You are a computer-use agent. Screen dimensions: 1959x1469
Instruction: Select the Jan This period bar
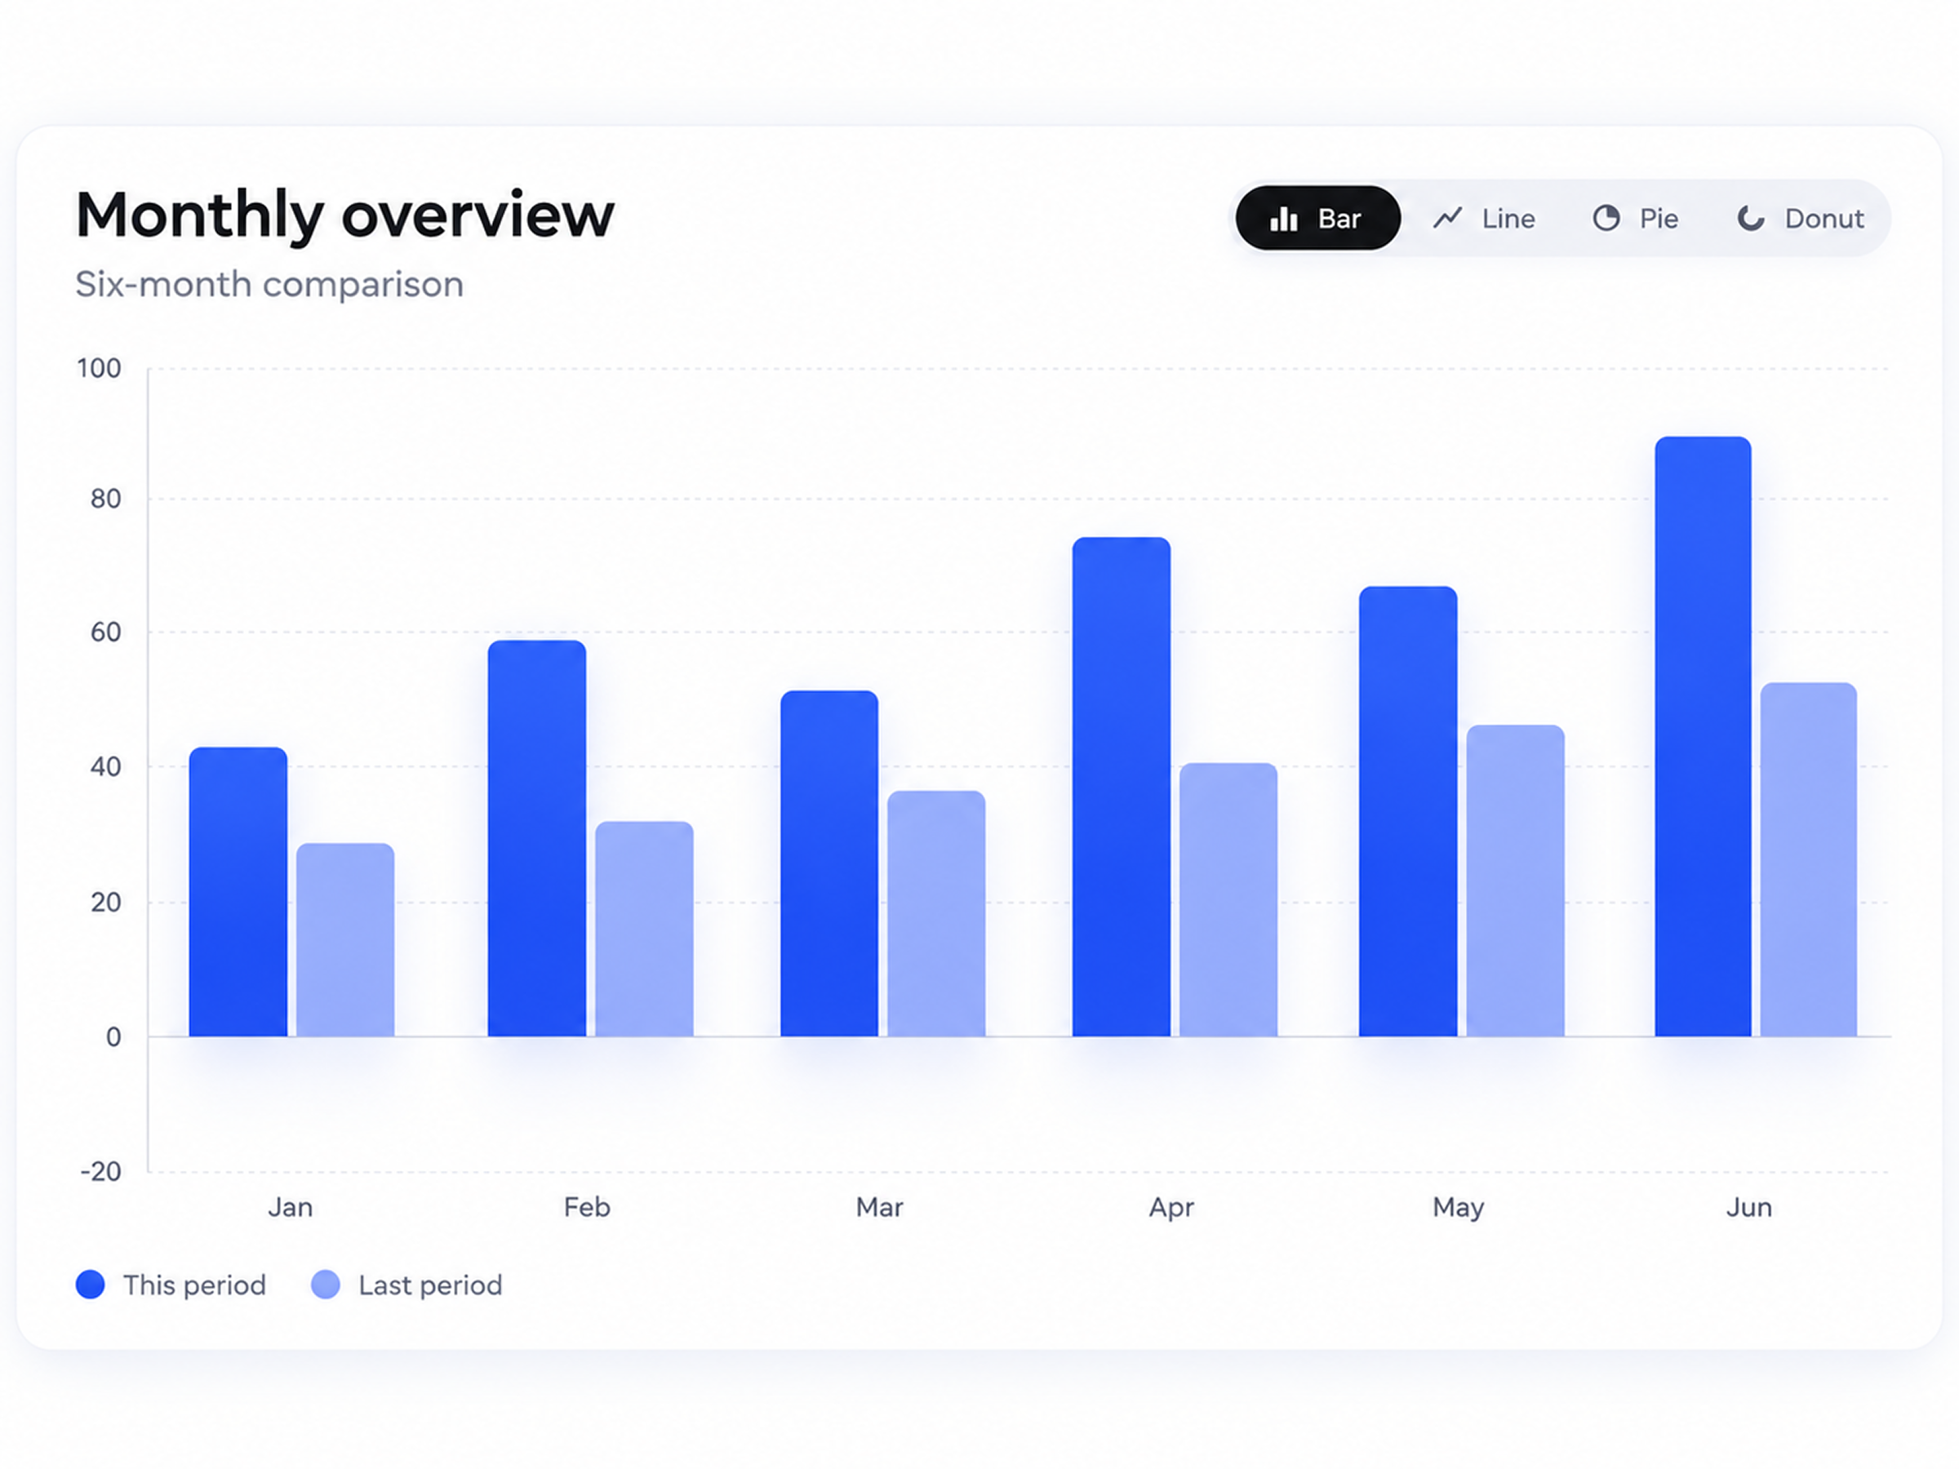238,892
